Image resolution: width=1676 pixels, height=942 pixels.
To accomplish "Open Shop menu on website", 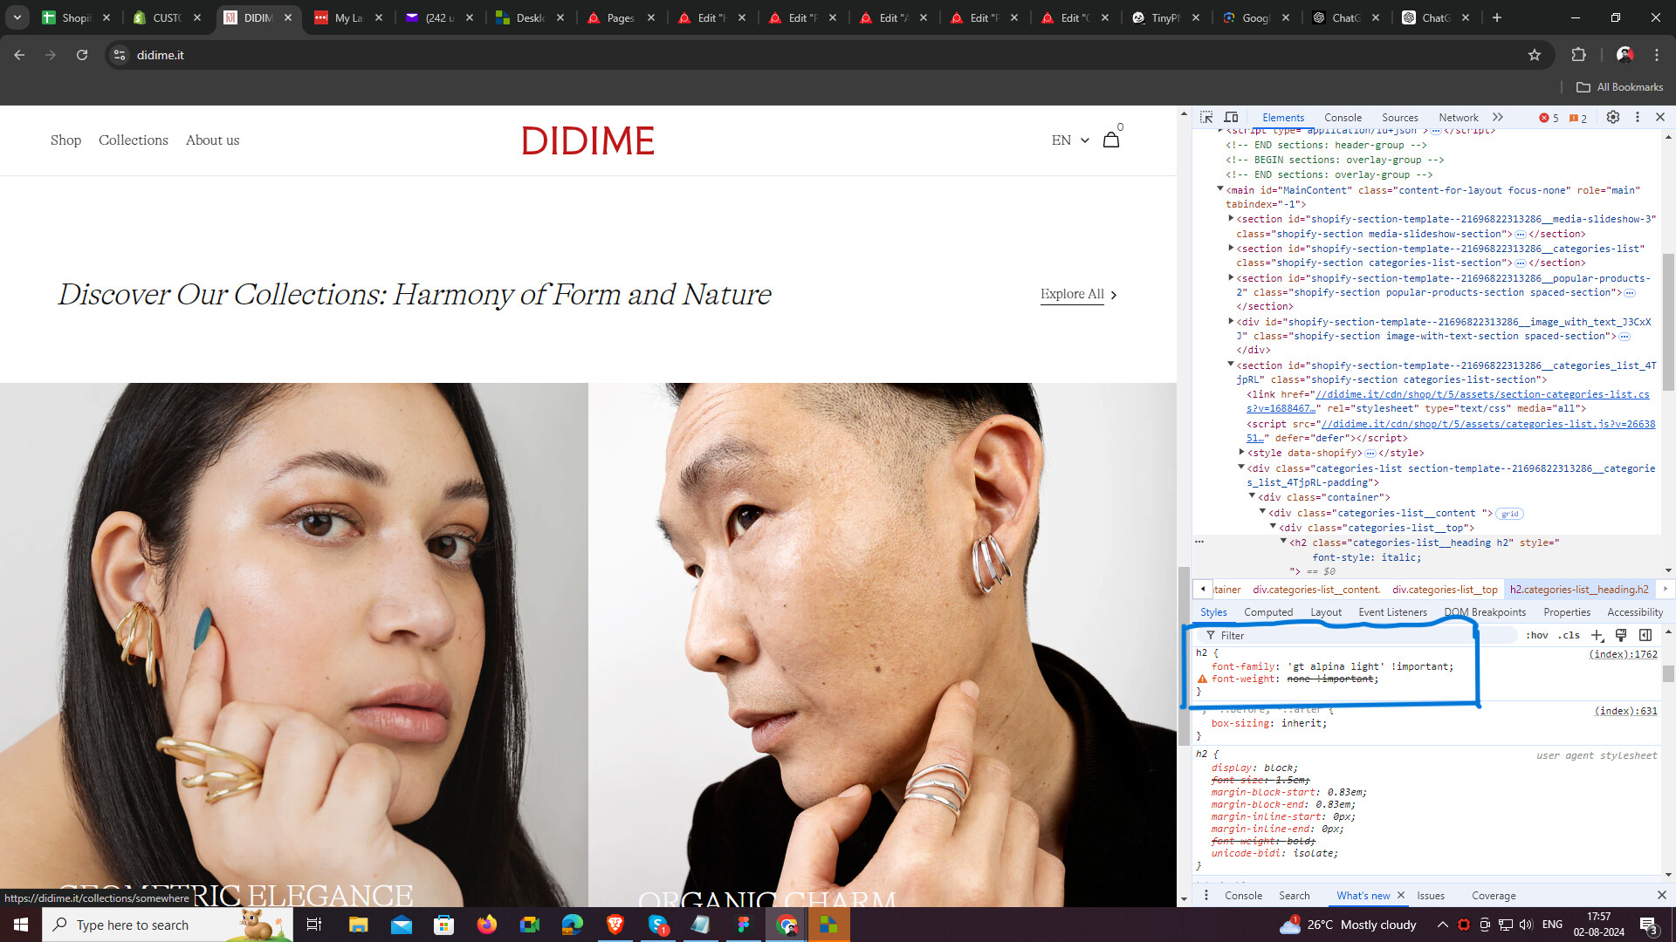I will (65, 140).
